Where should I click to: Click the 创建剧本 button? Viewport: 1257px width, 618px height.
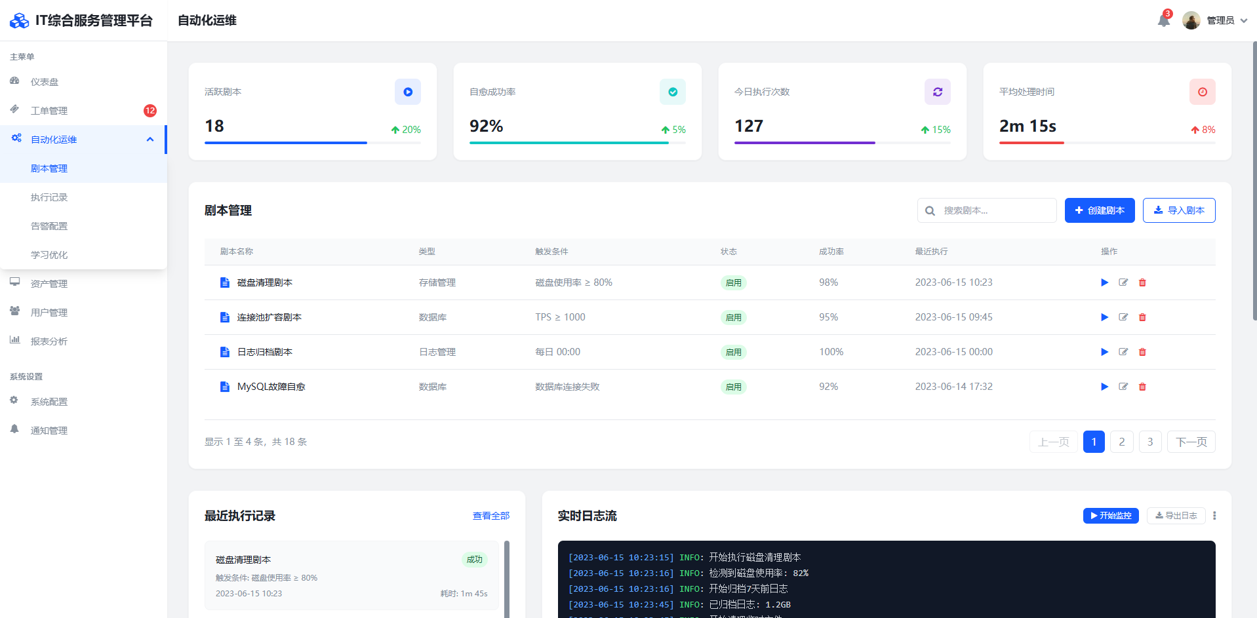[x=1099, y=210]
